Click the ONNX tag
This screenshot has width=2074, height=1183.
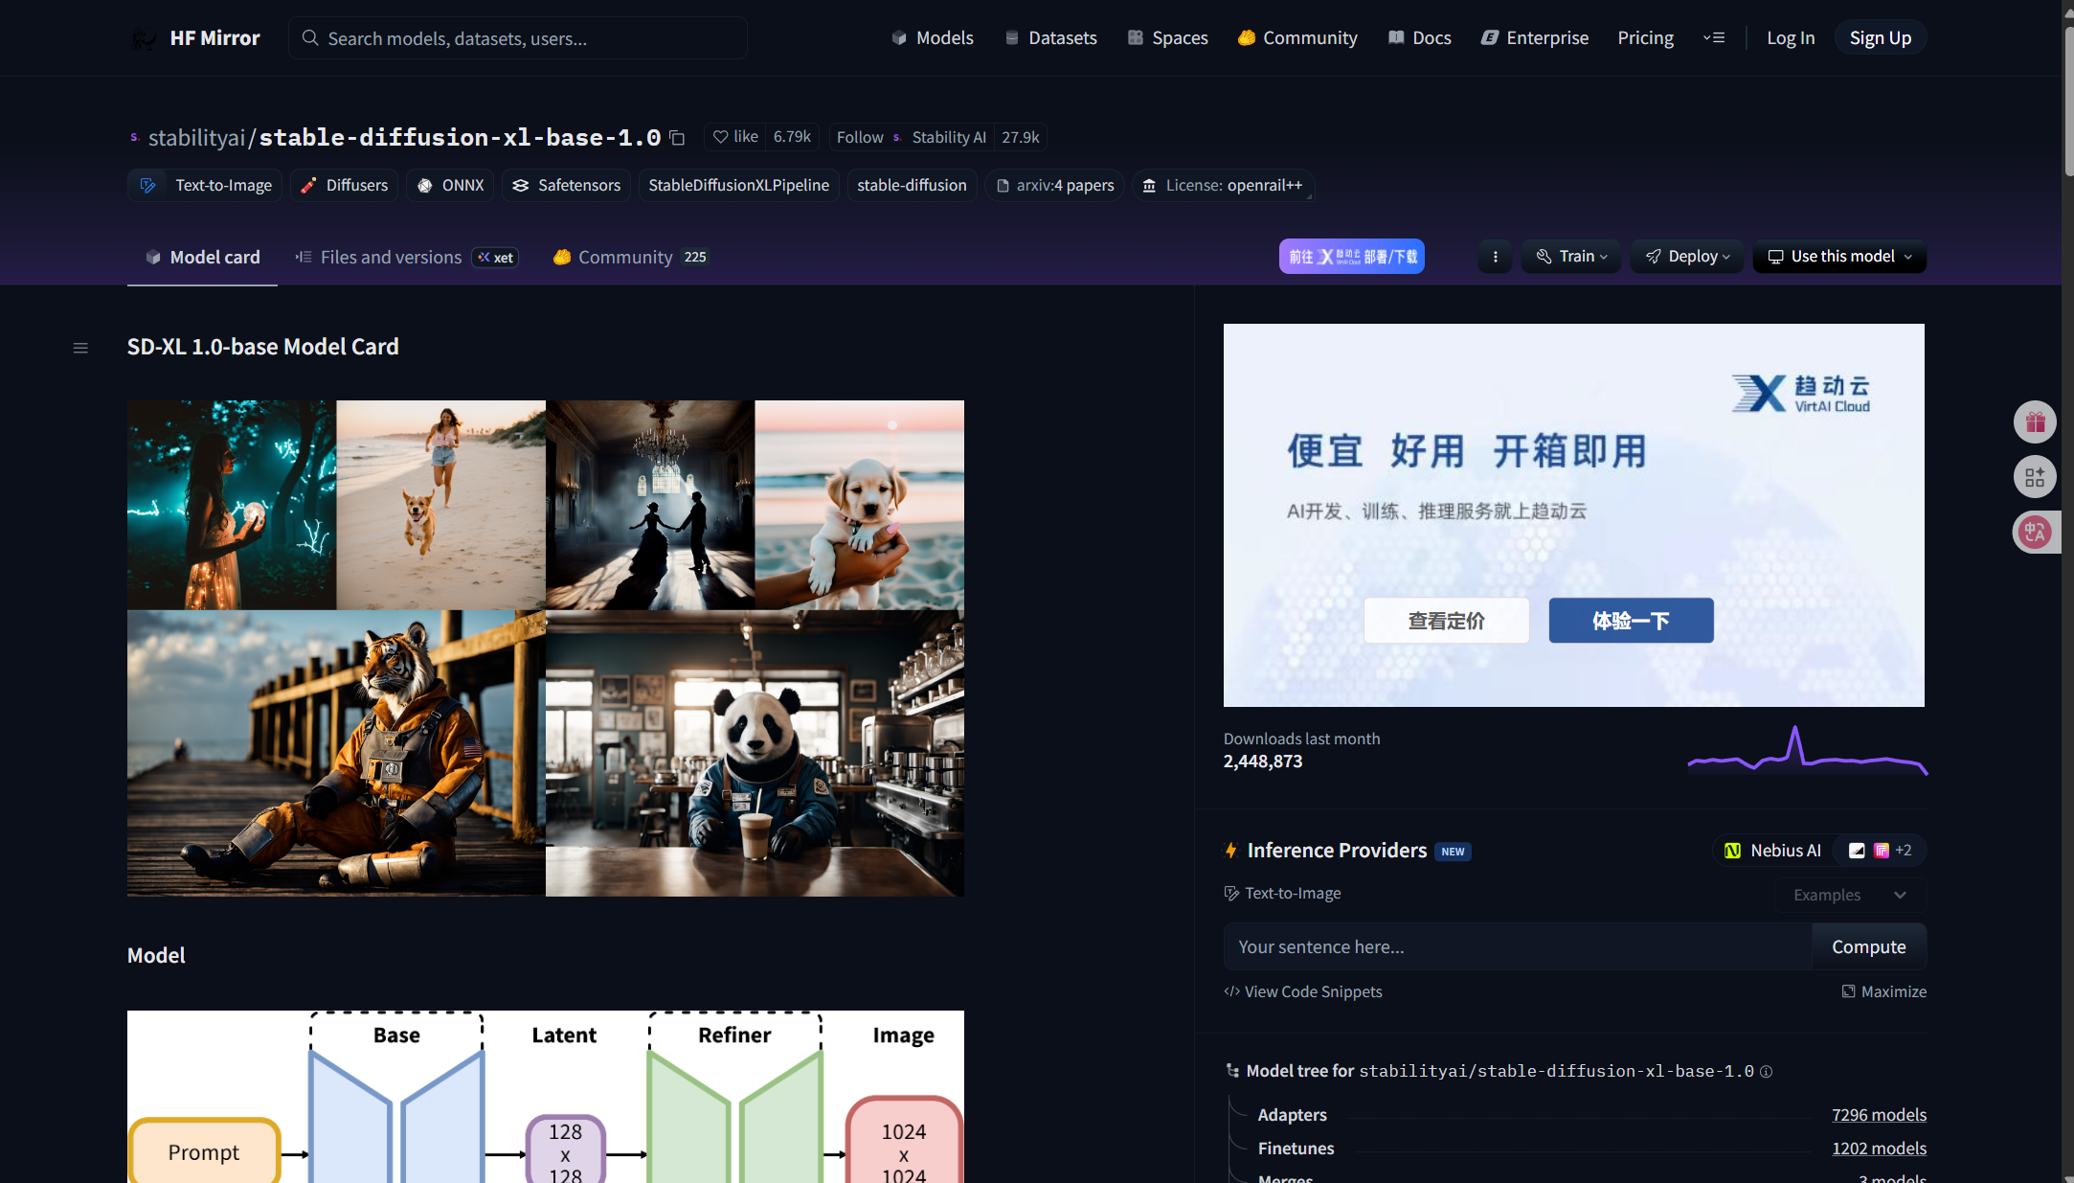(x=450, y=186)
